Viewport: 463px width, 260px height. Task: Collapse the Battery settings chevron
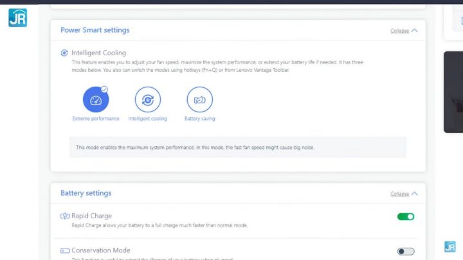tap(414, 193)
